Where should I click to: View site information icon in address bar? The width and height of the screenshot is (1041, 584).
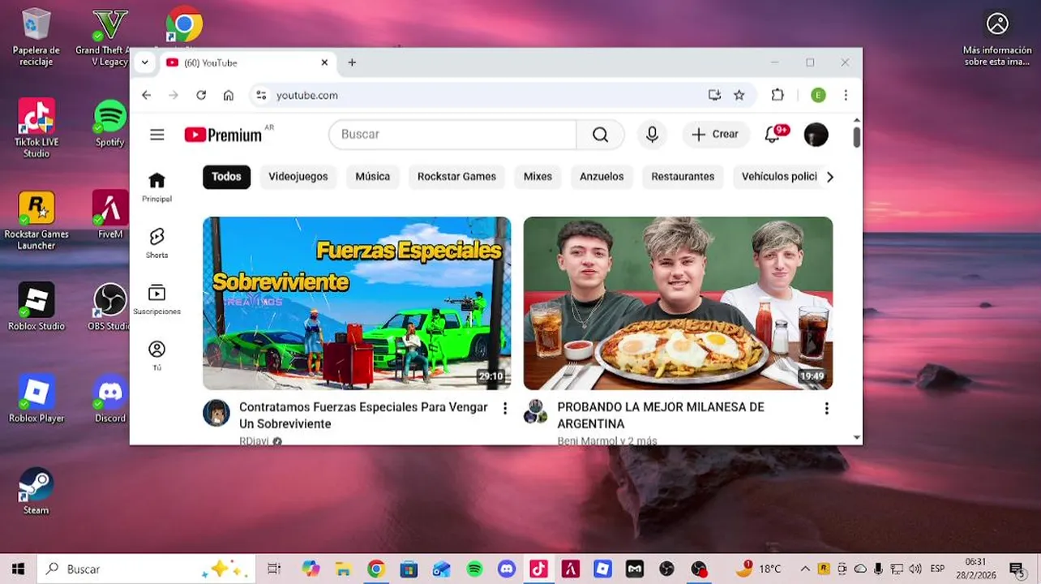[261, 95]
